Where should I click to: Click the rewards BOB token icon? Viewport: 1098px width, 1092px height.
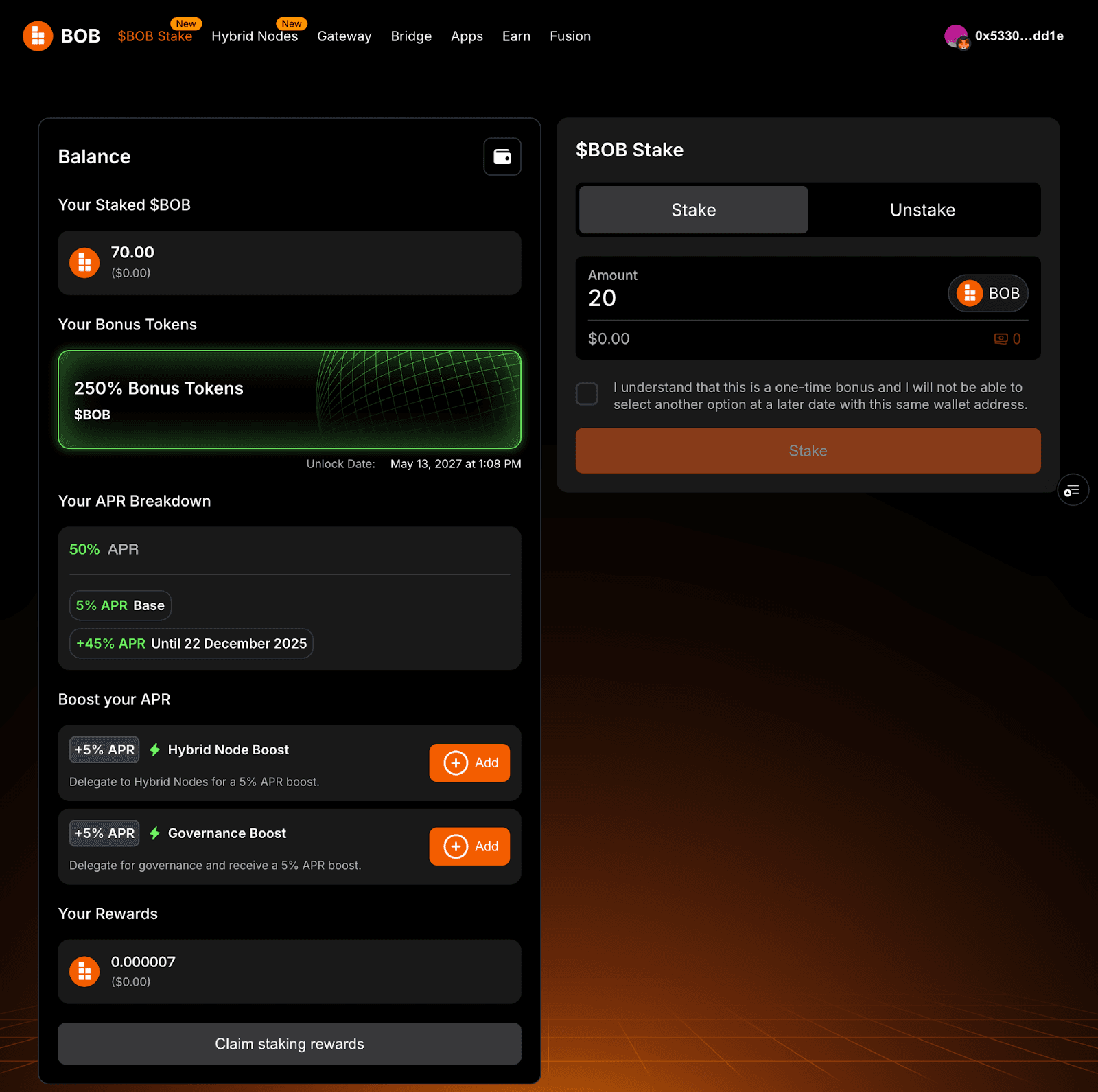click(x=84, y=972)
